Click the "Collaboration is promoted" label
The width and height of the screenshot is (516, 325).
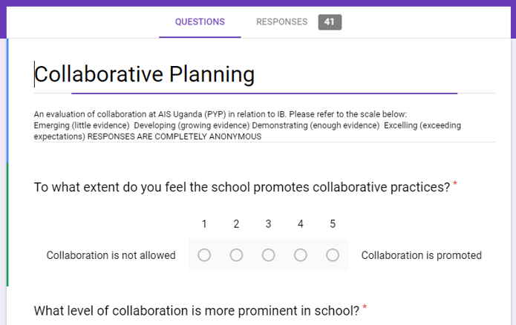(421, 255)
